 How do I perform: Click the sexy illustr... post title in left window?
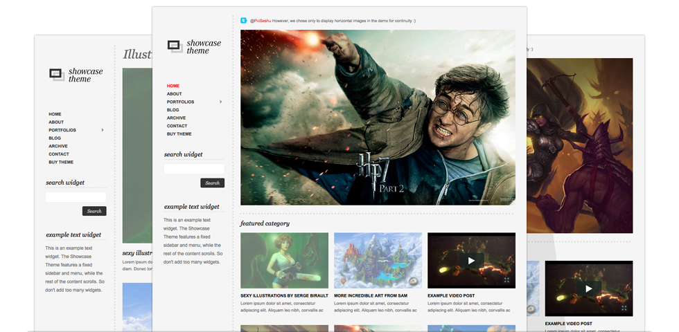pos(137,253)
